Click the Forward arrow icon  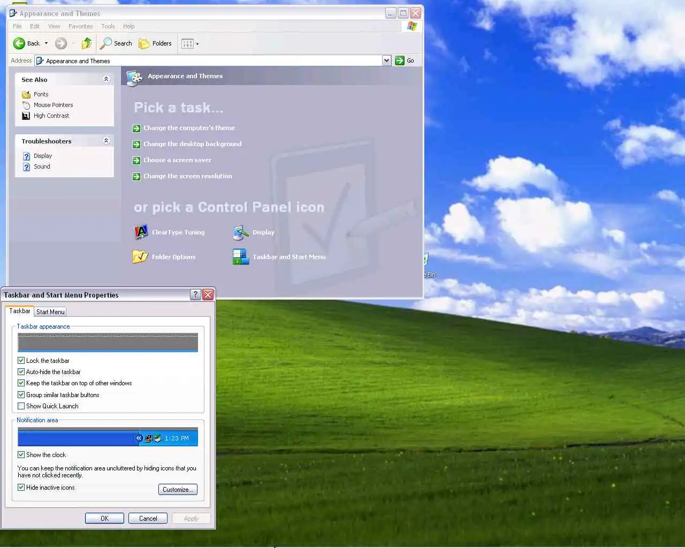coord(61,43)
